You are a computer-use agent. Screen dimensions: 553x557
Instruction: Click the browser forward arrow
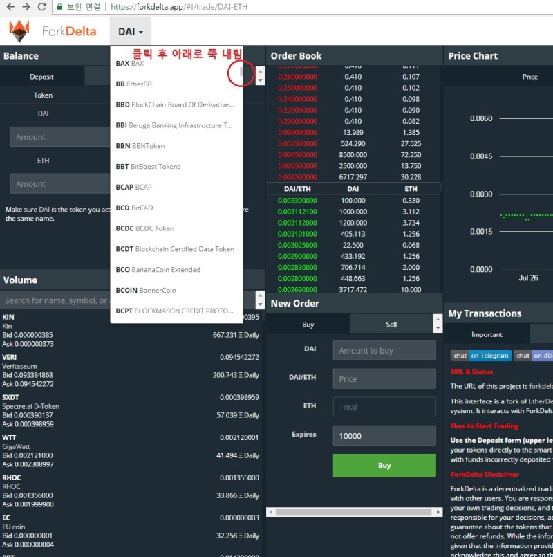tap(26, 7)
